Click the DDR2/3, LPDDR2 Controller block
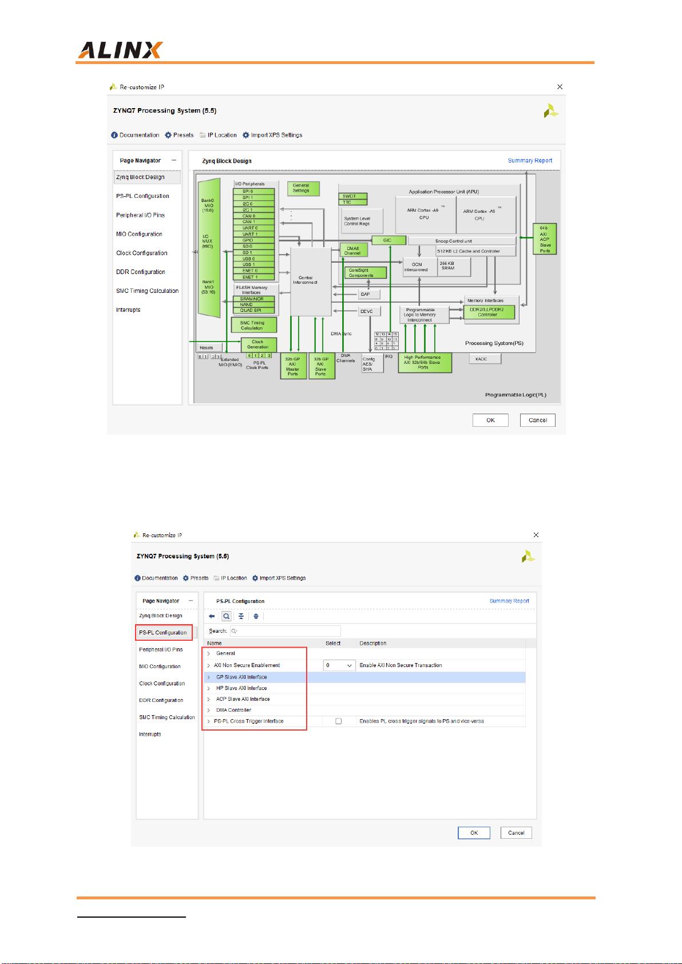The image size is (682, 964). click(x=489, y=312)
